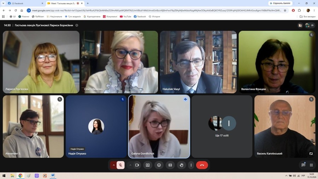Viewport: 318px width, 179px height.
Task: Start presenting your screen
Action: [148, 165]
